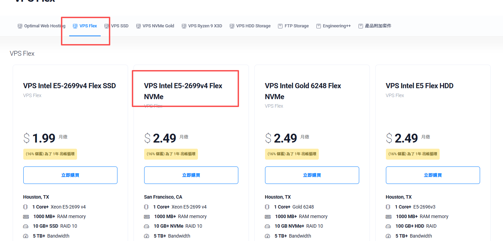503x241 pixels.
Task: Click 立即購買 on the Gold 6248 Flex NVMe plan
Action: 312,175
